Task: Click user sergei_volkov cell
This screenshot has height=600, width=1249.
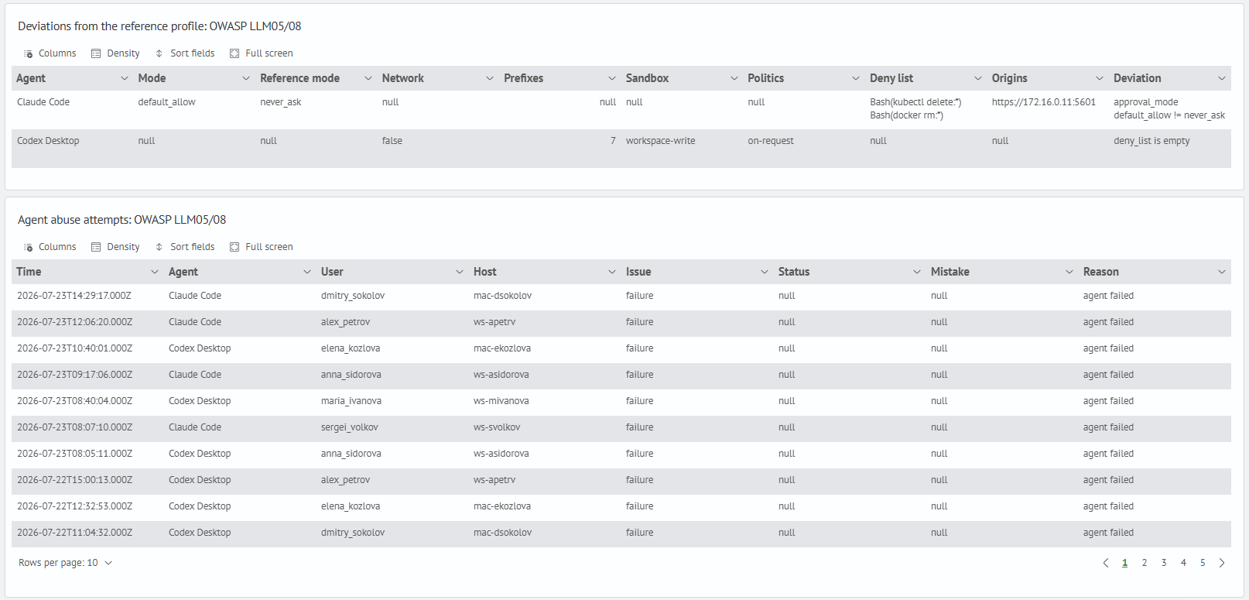Action: pyautogui.click(x=350, y=427)
